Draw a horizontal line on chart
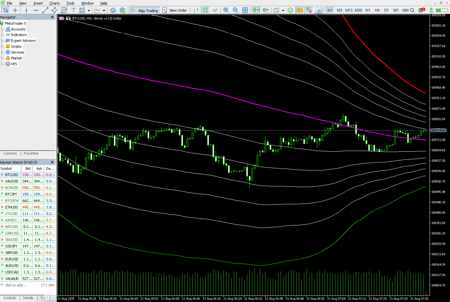Screen dimensions: 450x302 36,10
